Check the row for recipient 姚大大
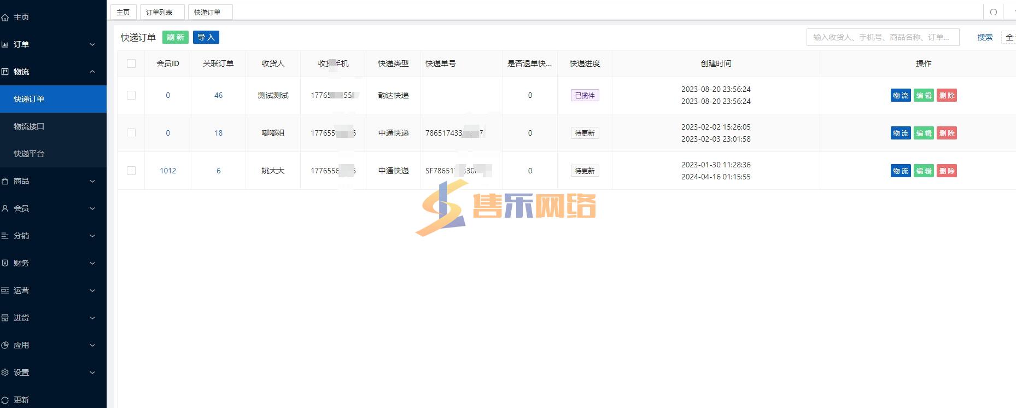 131,171
